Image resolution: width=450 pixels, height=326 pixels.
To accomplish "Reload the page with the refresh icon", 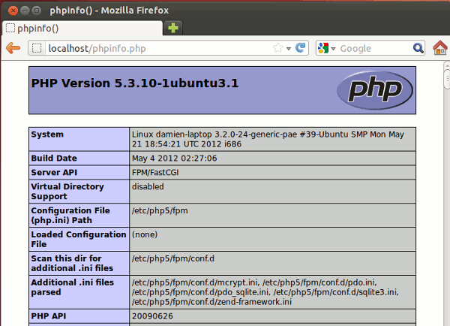I will click(301, 48).
